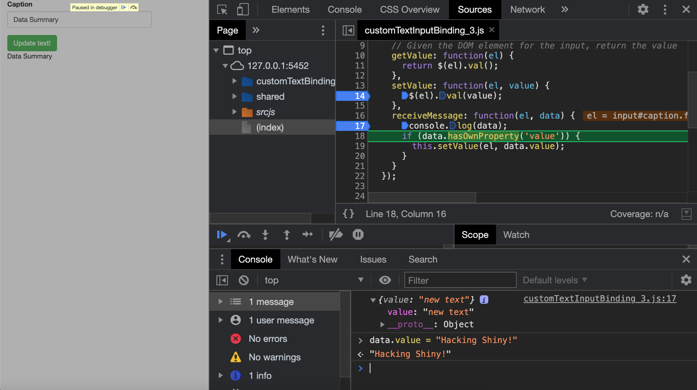The width and height of the screenshot is (697, 390).
Task: Expand the shared folder
Action: [x=234, y=97]
